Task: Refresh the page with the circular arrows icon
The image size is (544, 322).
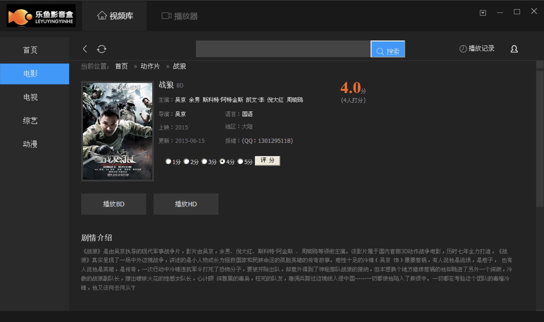Action: pos(101,49)
